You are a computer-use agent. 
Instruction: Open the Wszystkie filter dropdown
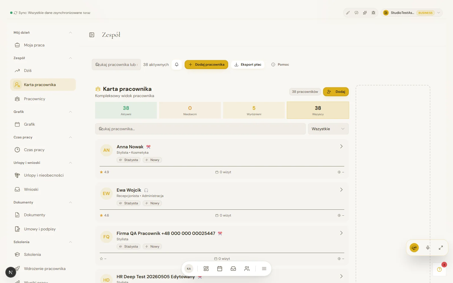point(328,129)
